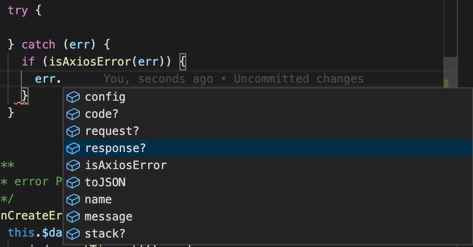This screenshot has height=247, width=473.
Task: Click the property icon next to message
Action: (x=73, y=217)
